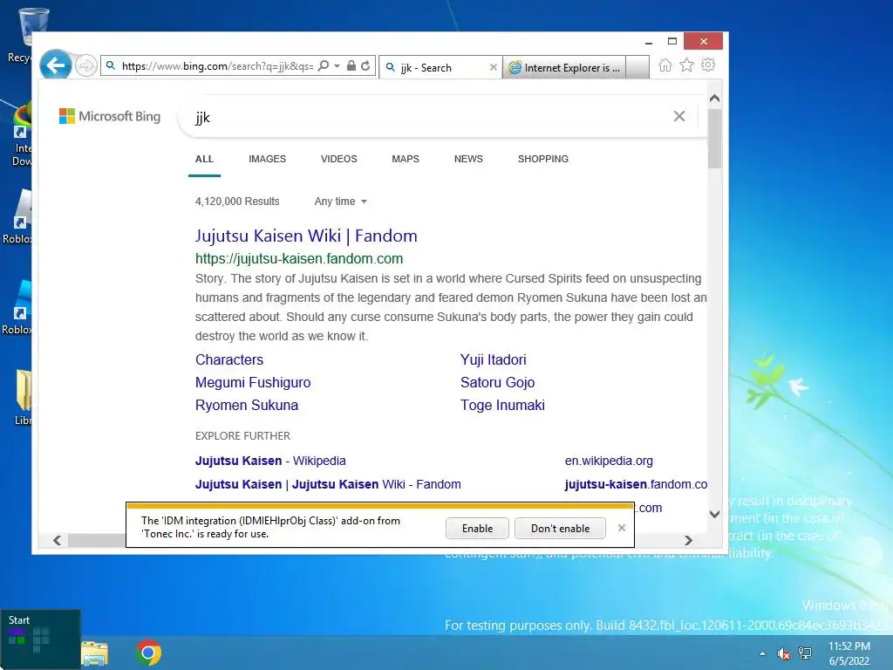Open the 'Jujutsu Kaisen Wiki | Fandom' result
The image size is (893, 670).
[x=306, y=236]
